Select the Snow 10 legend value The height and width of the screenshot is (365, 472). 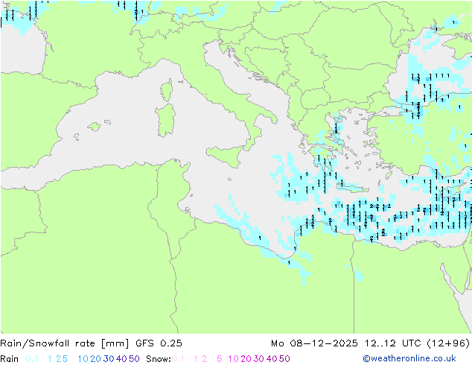point(233,359)
